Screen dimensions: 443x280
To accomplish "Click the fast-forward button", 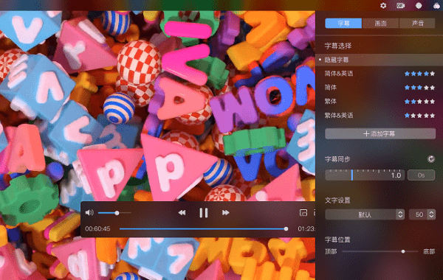I will [225, 213].
